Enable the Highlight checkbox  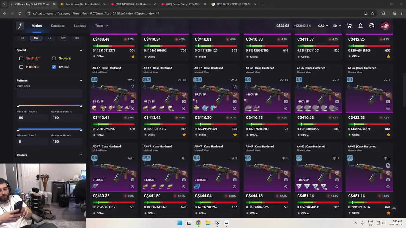click(x=21, y=67)
